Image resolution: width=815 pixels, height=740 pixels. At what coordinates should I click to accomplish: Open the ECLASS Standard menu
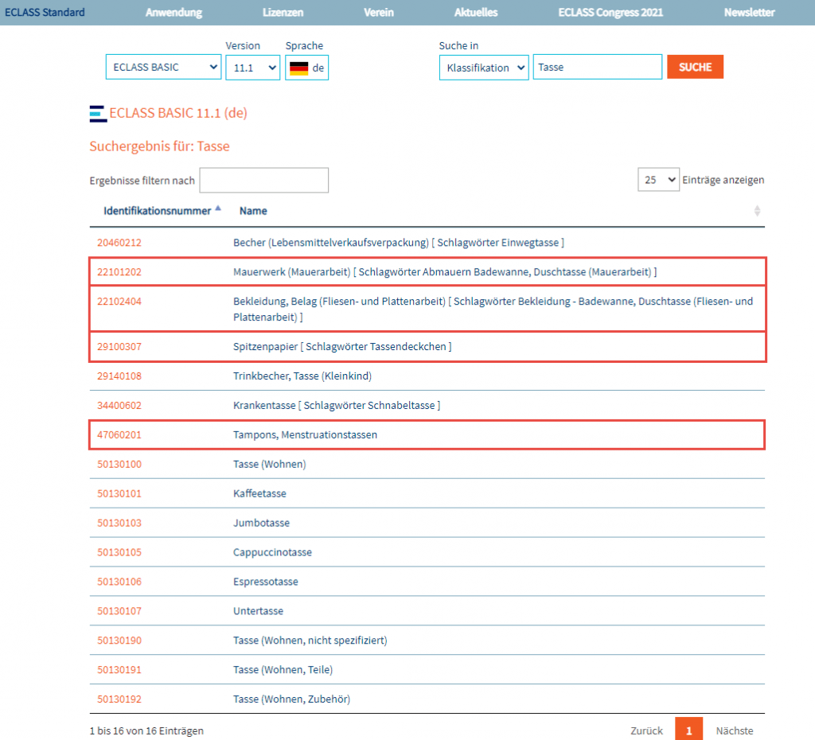coord(45,13)
